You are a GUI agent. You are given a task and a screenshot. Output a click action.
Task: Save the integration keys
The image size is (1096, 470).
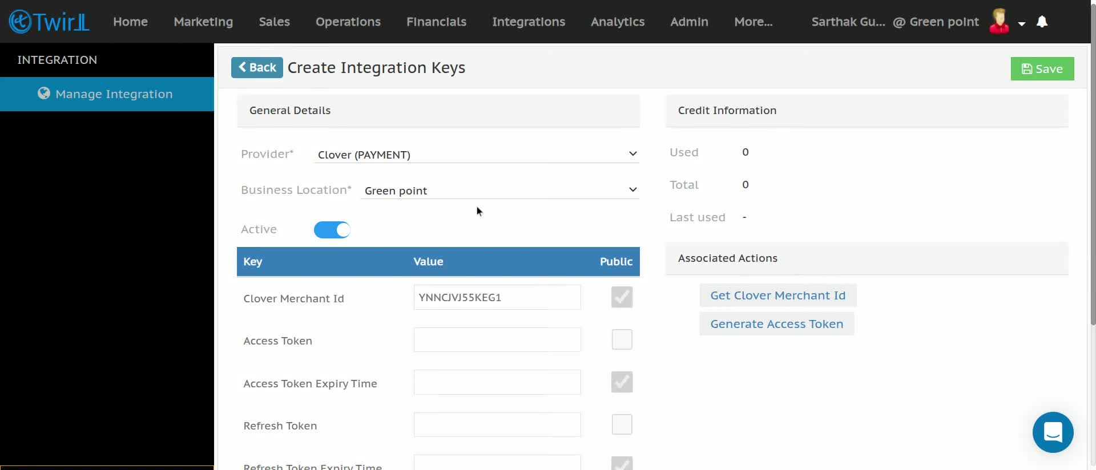click(1042, 68)
